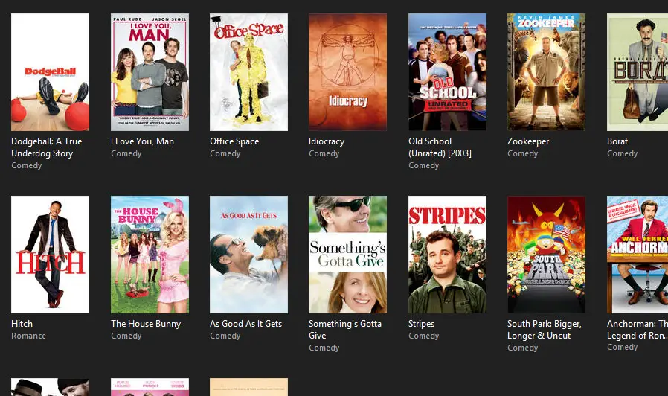Viewport: 668px width, 396px height.
Task: Click 'Comedy' genre under Zookeeper
Action: (x=522, y=153)
